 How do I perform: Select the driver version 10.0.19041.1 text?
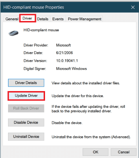[67, 61]
